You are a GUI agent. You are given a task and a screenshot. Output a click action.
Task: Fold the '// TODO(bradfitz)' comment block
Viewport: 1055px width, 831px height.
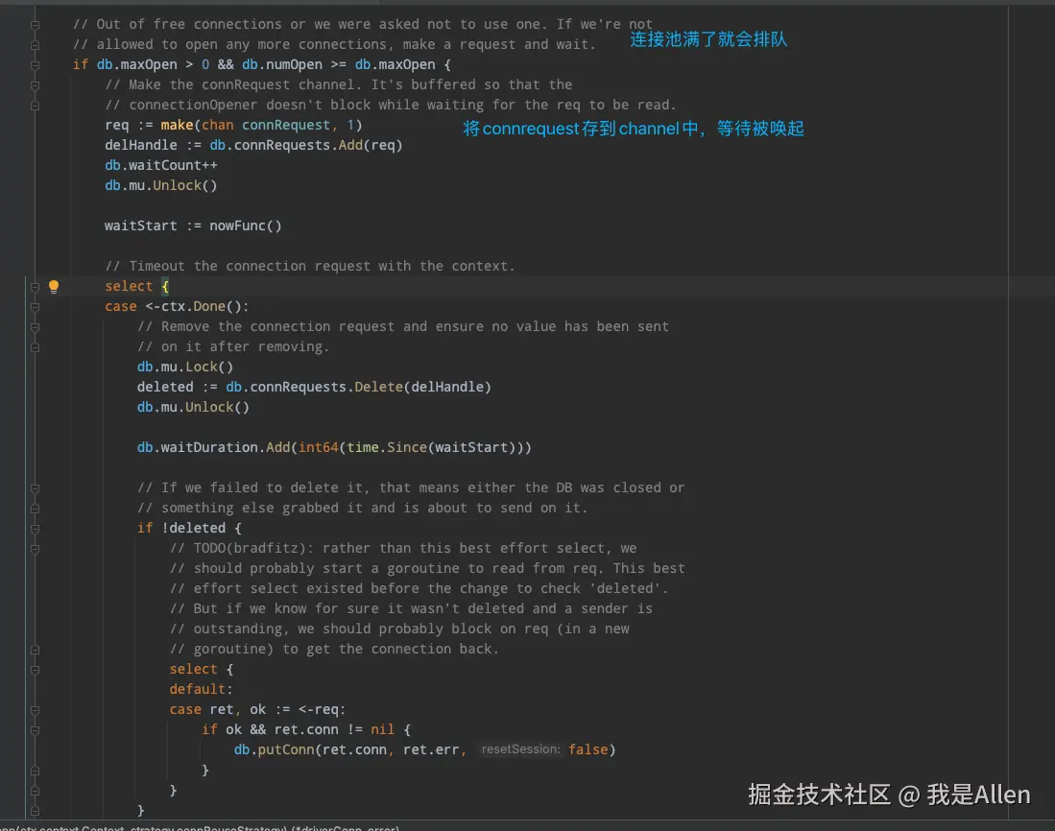click(x=35, y=549)
